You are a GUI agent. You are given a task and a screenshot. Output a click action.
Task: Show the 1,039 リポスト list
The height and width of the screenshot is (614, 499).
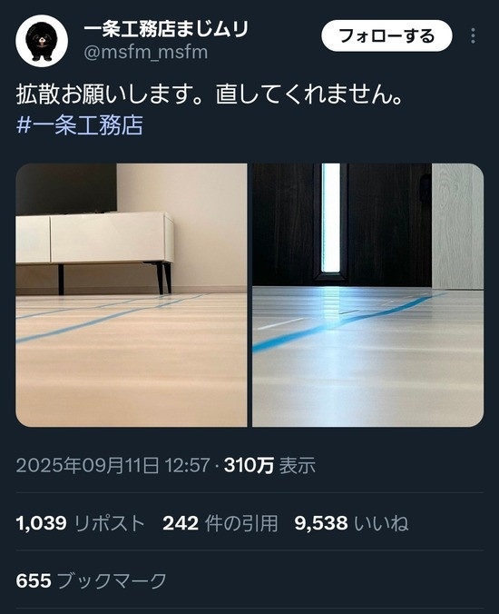pyautogui.click(x=81, y=523)
